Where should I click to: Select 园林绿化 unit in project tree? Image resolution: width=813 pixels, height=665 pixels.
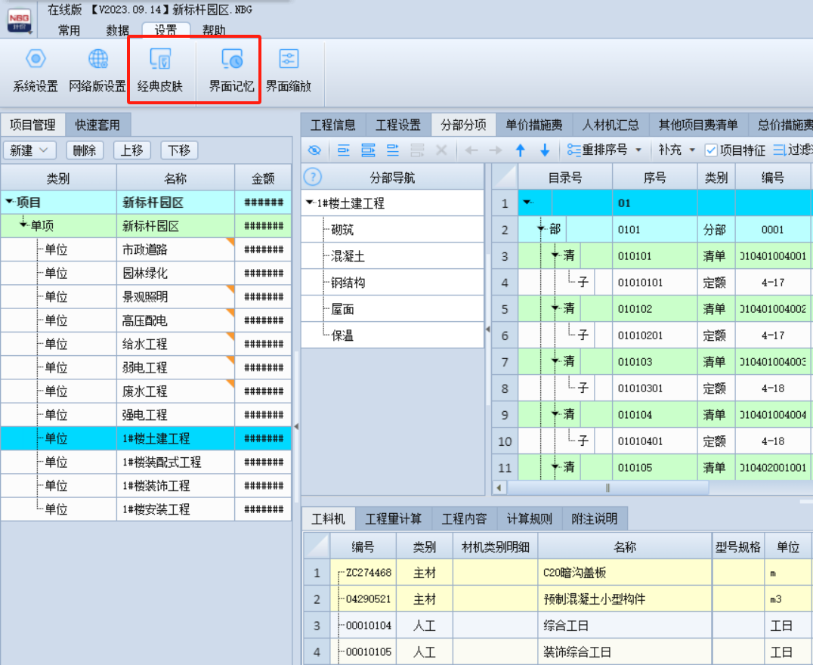[145, 273]
